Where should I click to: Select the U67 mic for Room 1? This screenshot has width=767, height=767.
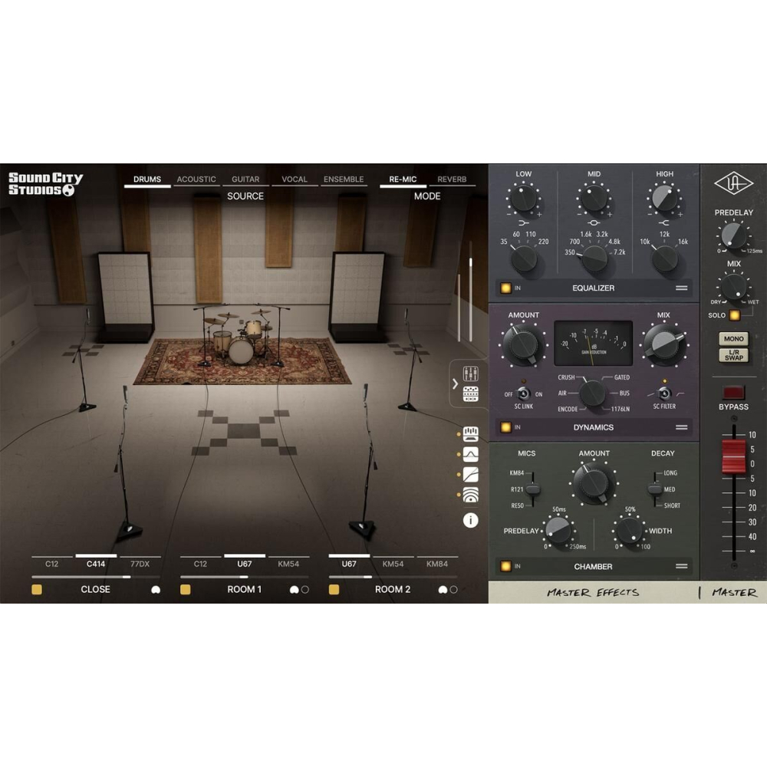click(x=244, y=563)
